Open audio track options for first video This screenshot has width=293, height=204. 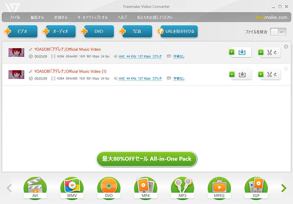[140, 56]
